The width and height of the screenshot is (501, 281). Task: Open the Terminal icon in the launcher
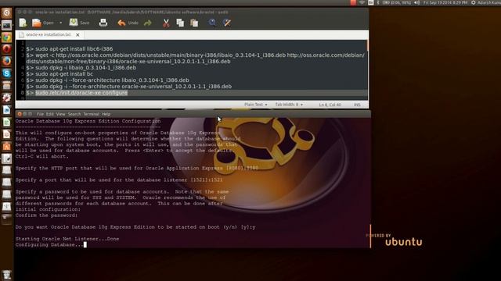coord(7,25)
